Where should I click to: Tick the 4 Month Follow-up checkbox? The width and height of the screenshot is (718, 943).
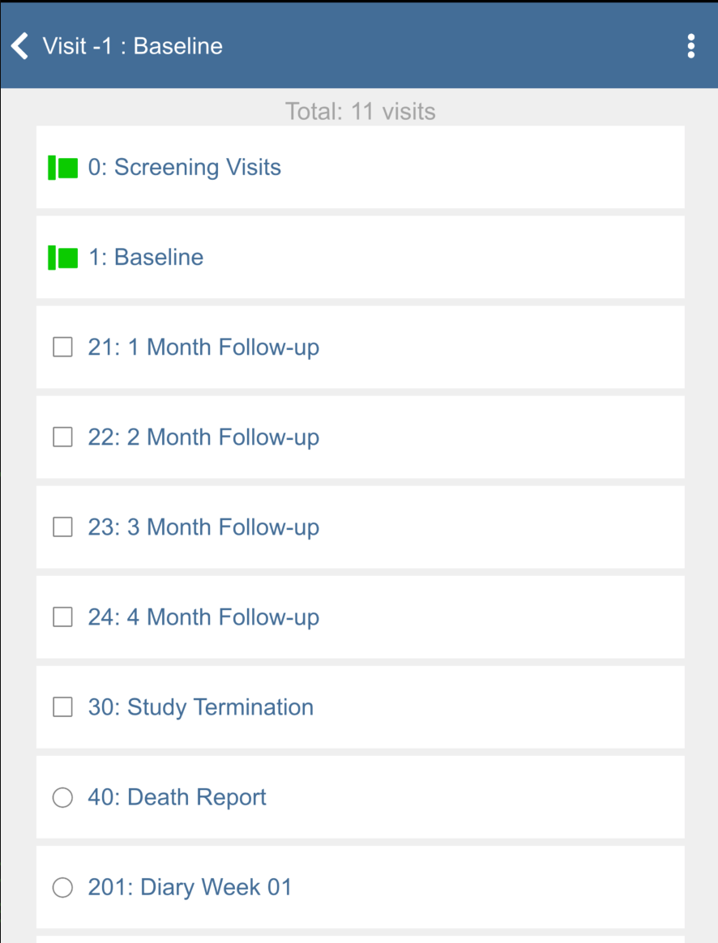[x=62, y=617]
